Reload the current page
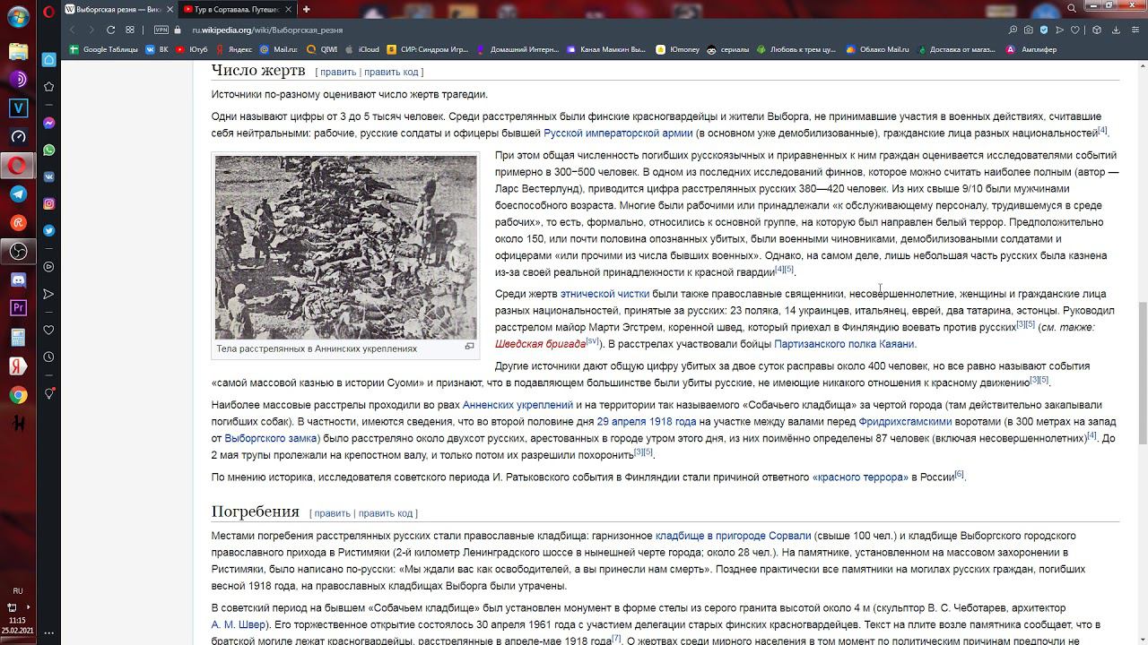Screen dimensions: 1148x645 [x=110, y=30]
